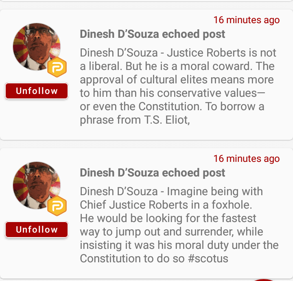Open the profile picture on the foxhole post
Viewport: 293px width, 281px height.
(36, 185)
